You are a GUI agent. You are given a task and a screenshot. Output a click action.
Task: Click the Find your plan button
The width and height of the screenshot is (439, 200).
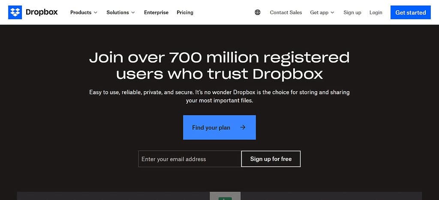tap(219, 127)
